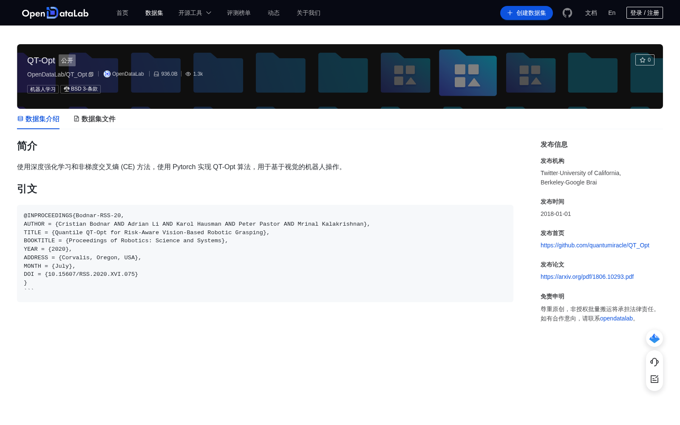
Task: Click the 机器人学习 tag
Action: 43,89
